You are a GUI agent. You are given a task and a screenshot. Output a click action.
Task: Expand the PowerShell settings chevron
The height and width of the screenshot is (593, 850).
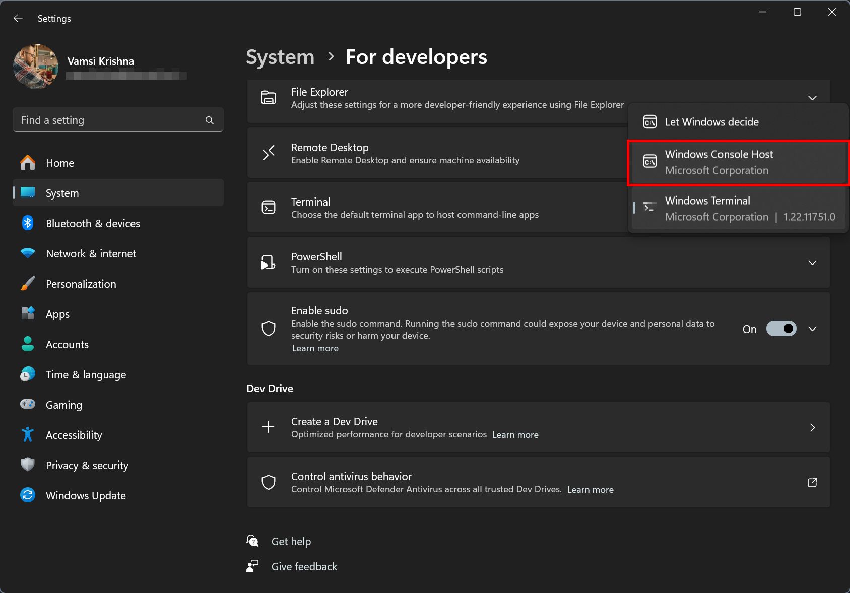(x=812, y=262)
